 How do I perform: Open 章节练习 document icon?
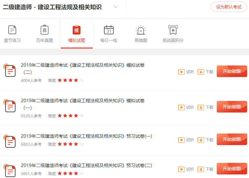pyautogui.click(x=12, y=30)
